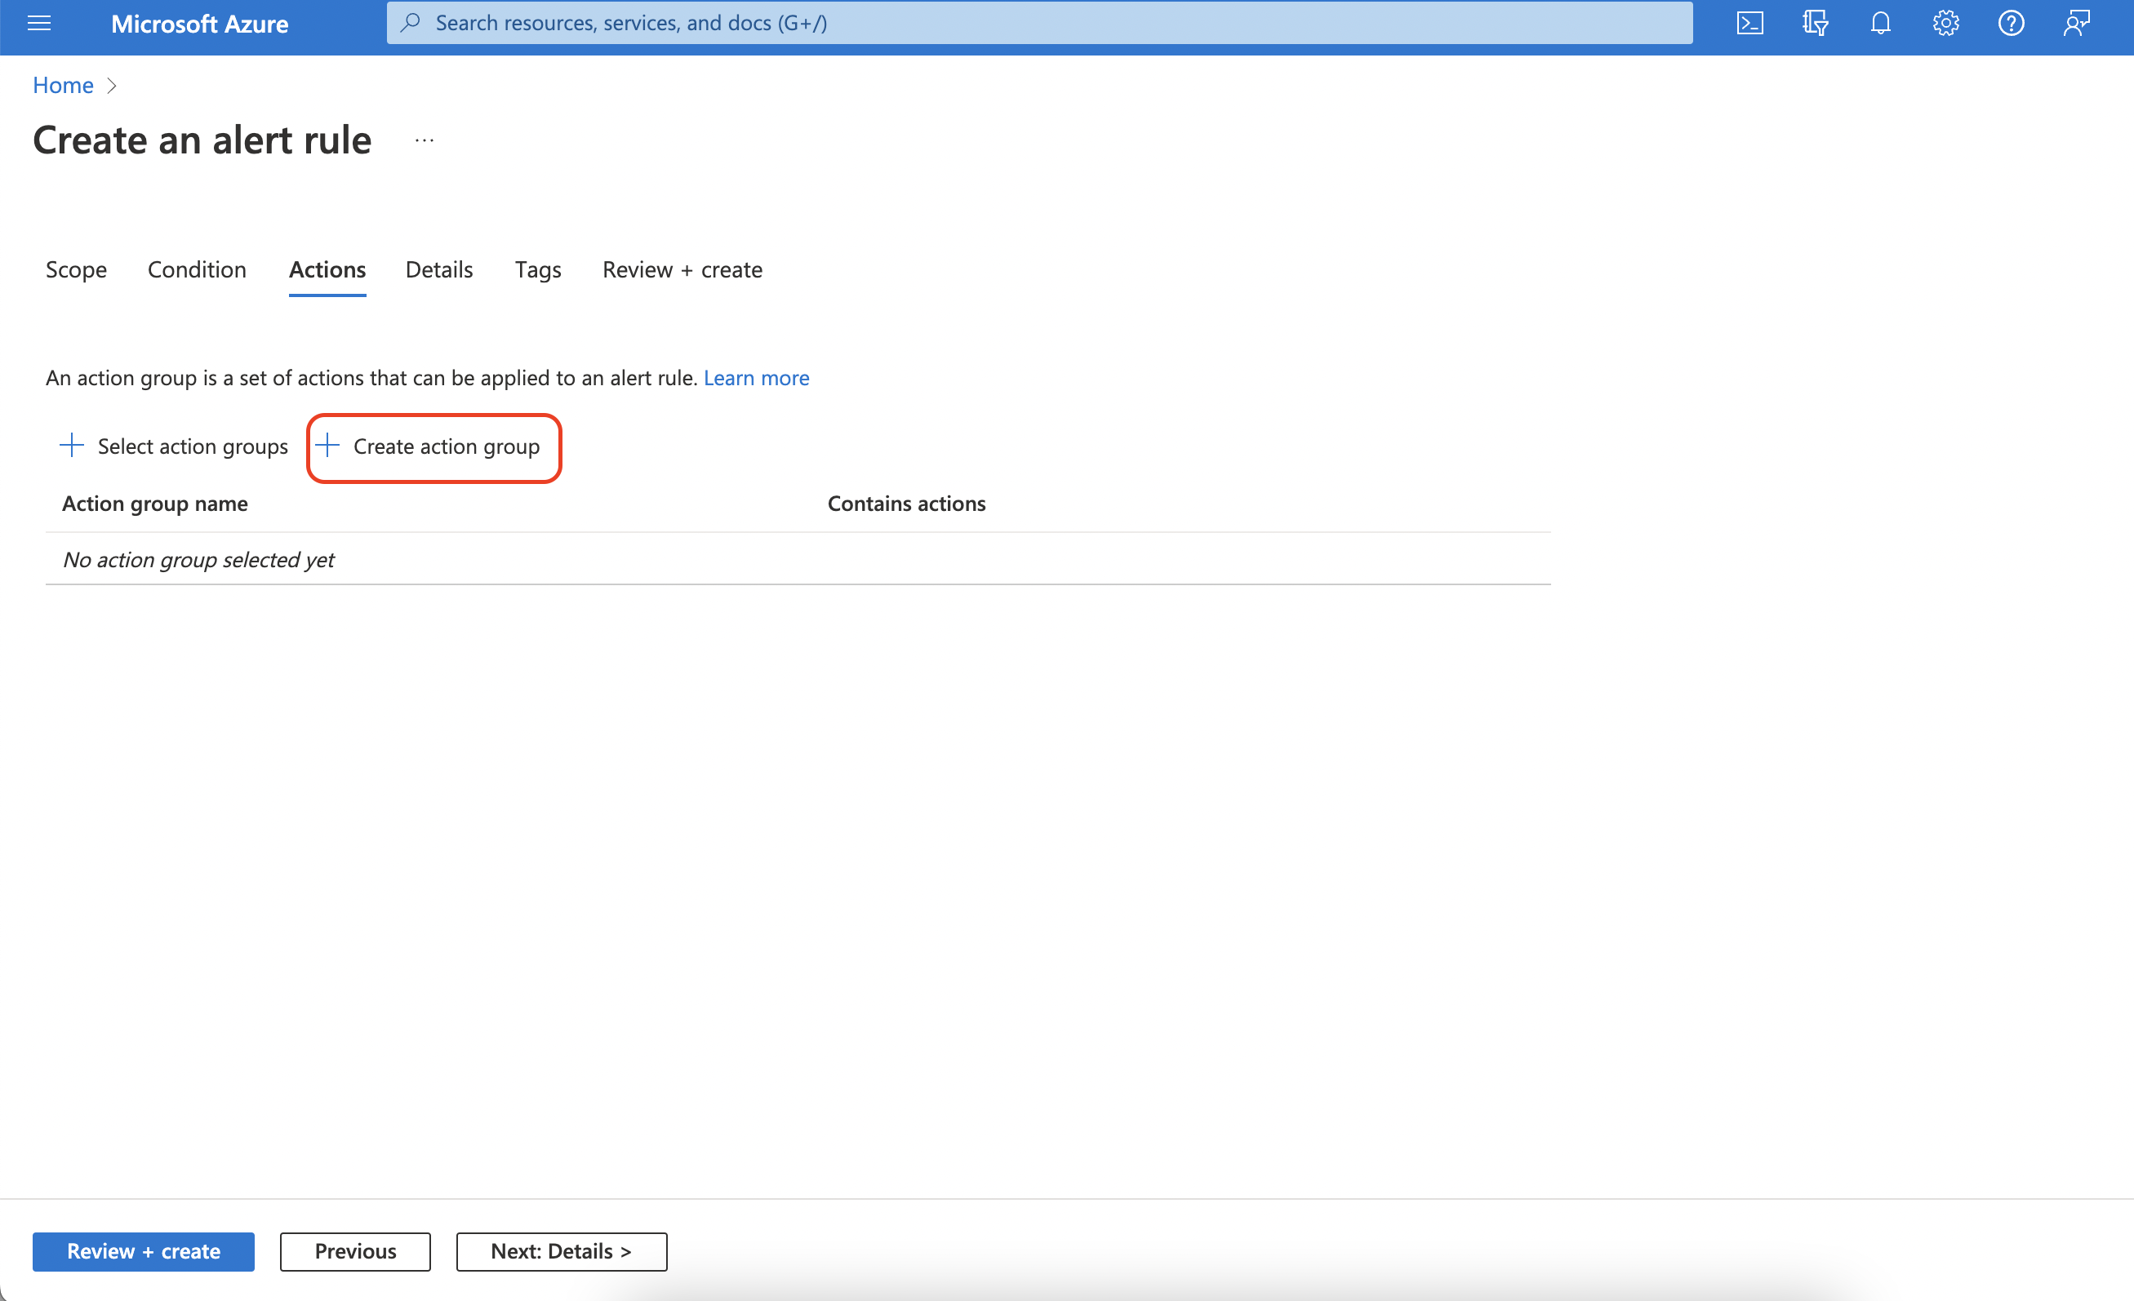
Task: Open the Feedback icon
Action: click(x=2076, y=24)
